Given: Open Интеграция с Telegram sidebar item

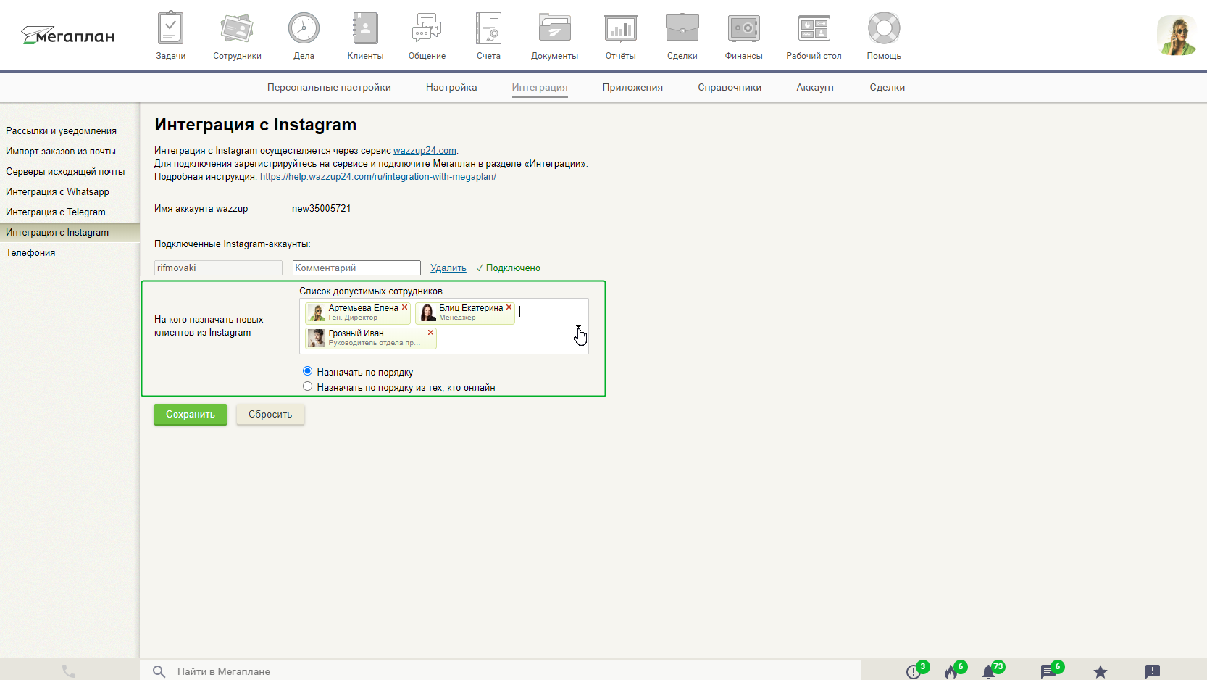Looking at the screenshot, I should (56, 212).
